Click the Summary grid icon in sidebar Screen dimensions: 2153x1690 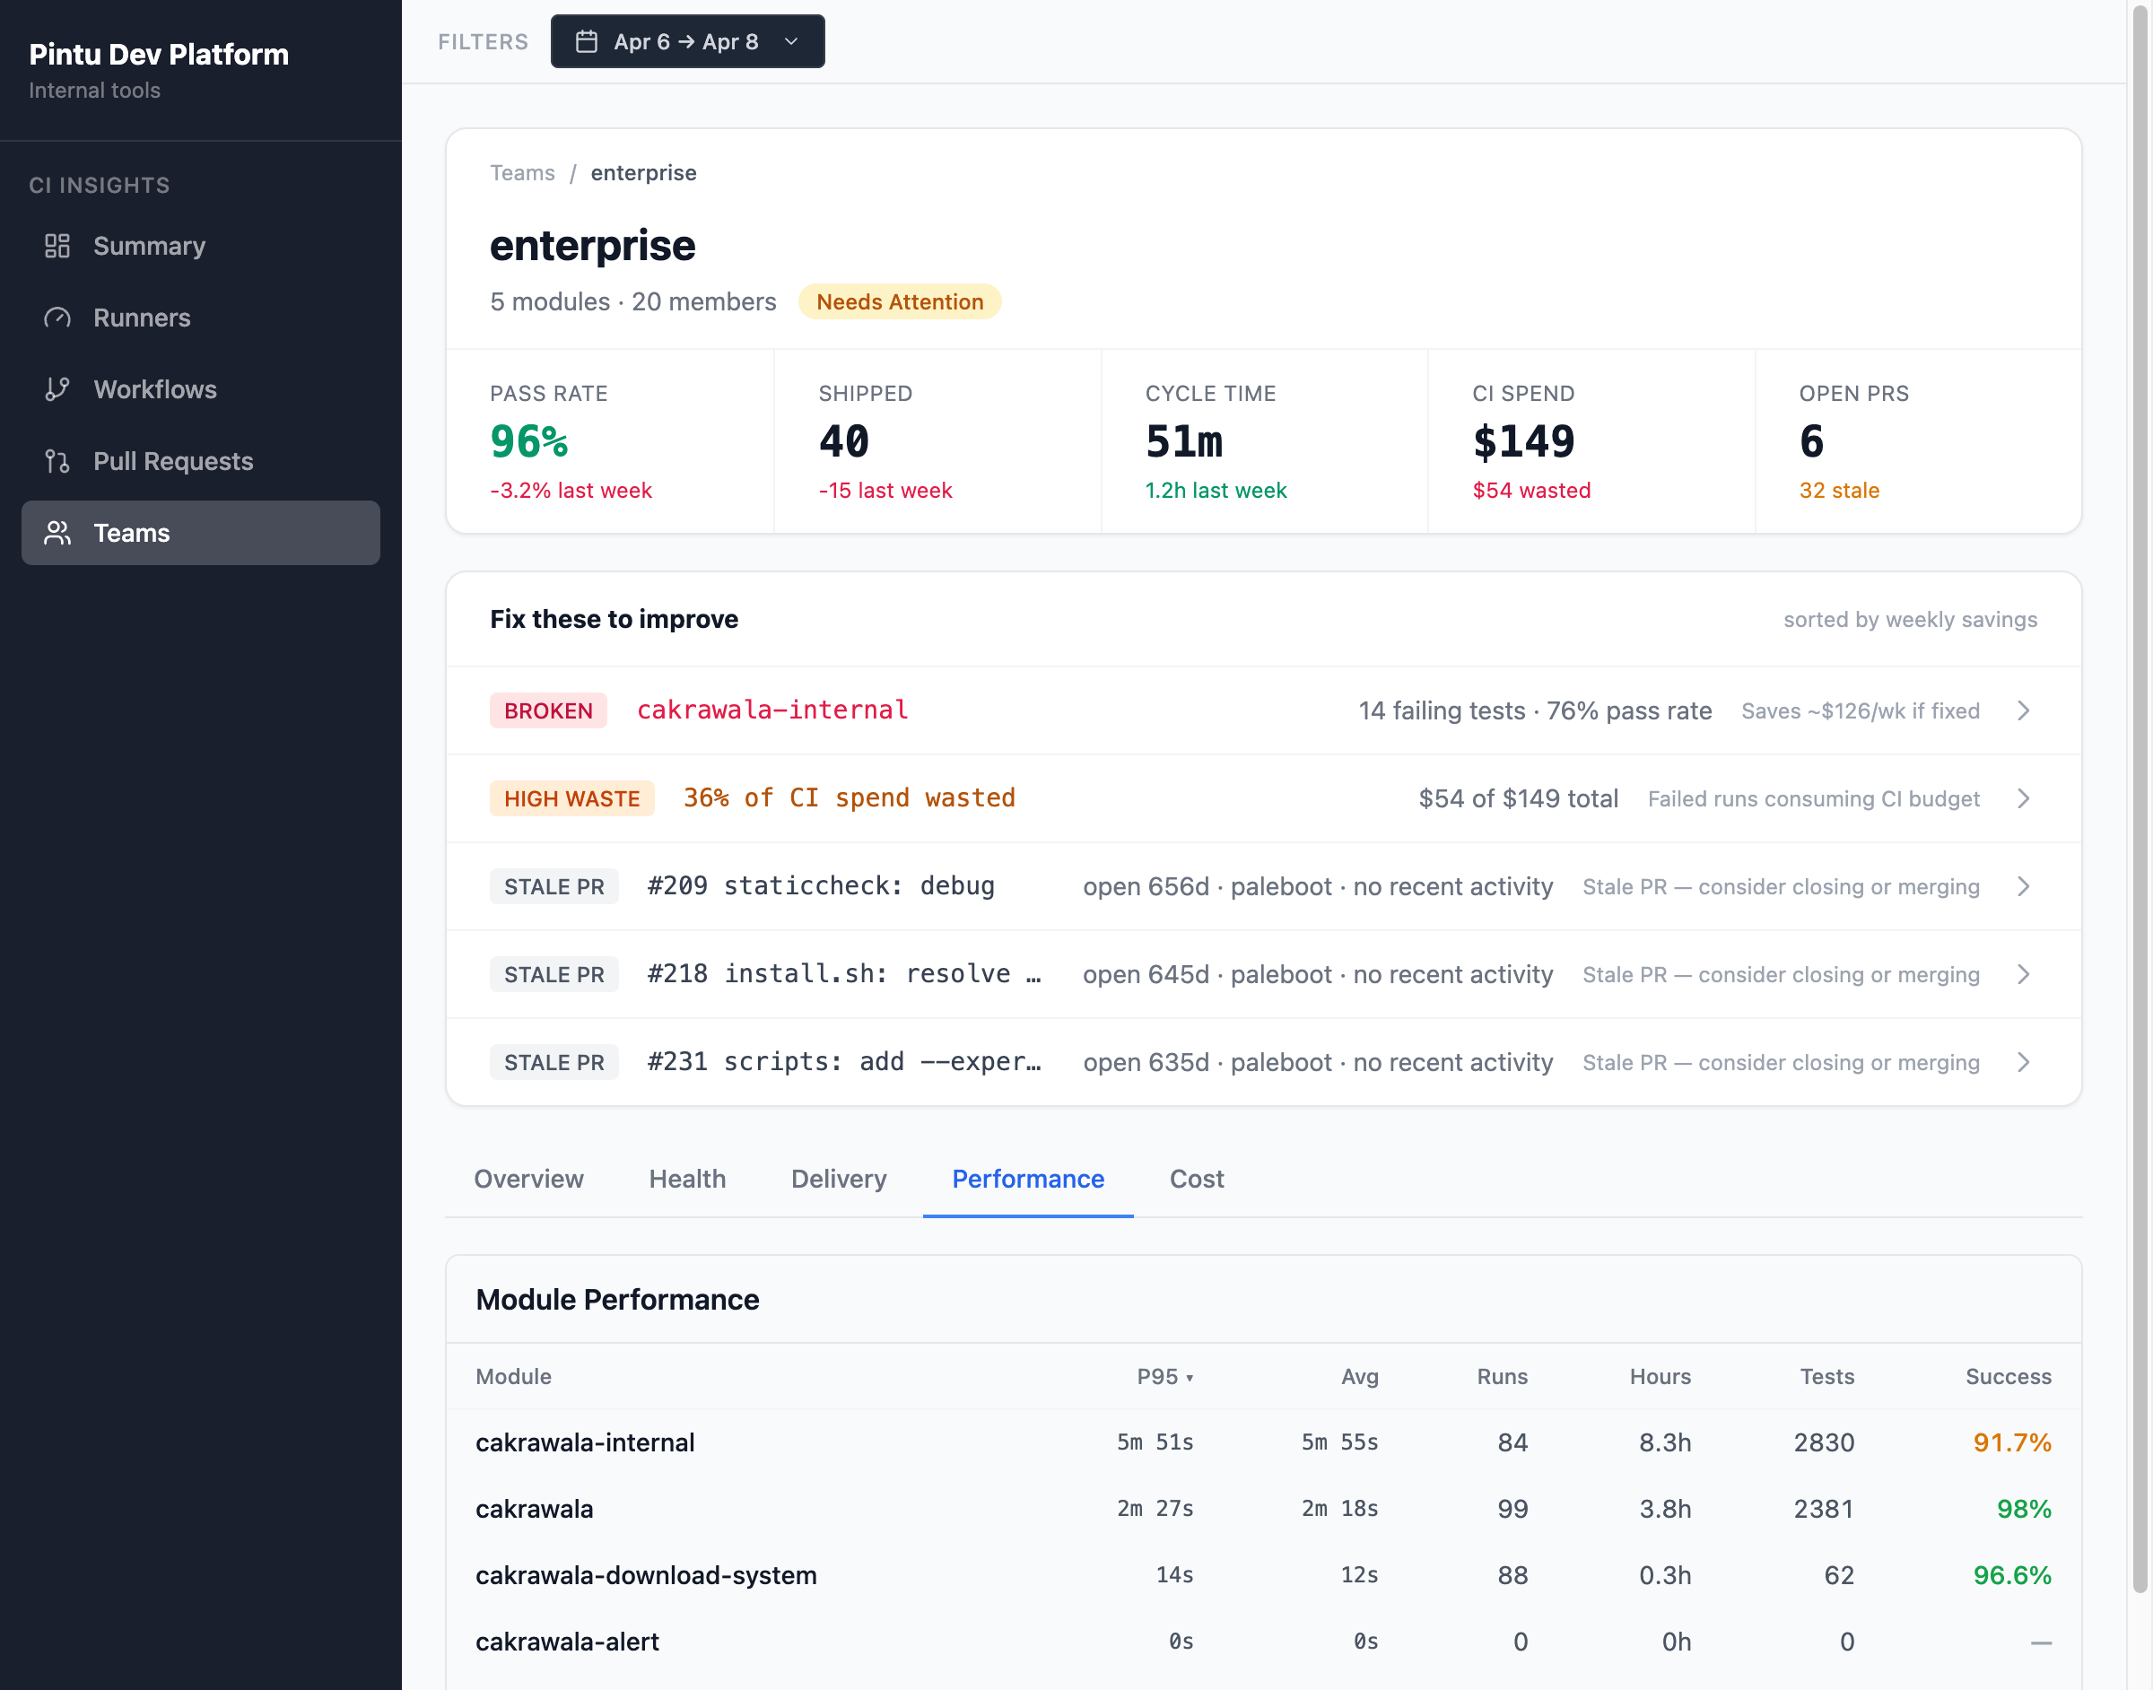click(57, 246)
